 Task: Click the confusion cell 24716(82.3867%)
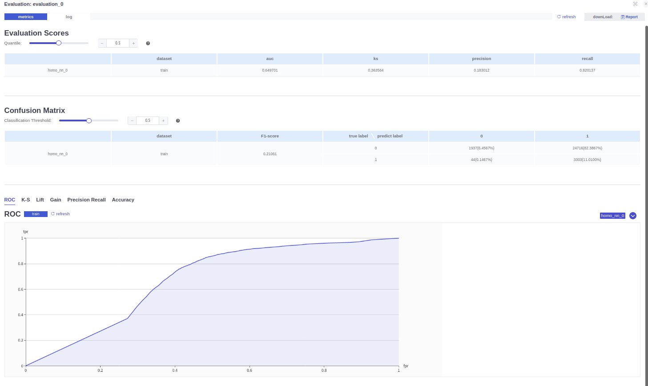coord(588,148)
